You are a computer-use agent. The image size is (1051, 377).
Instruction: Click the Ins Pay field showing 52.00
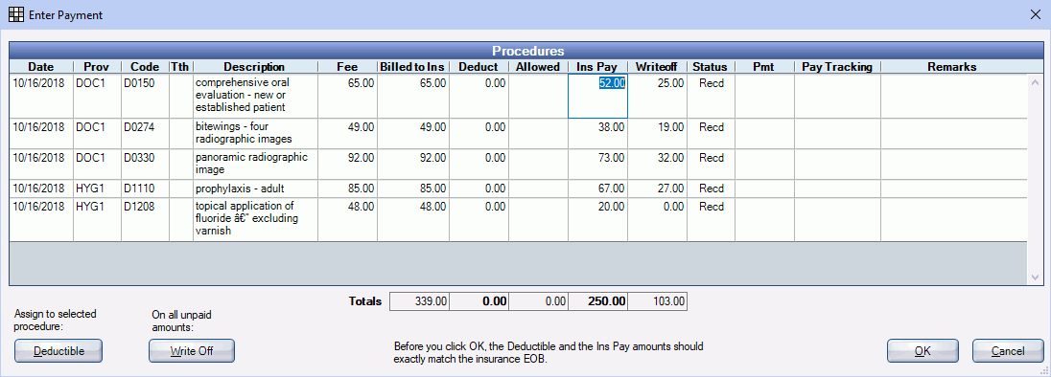[x=597, y=97]
